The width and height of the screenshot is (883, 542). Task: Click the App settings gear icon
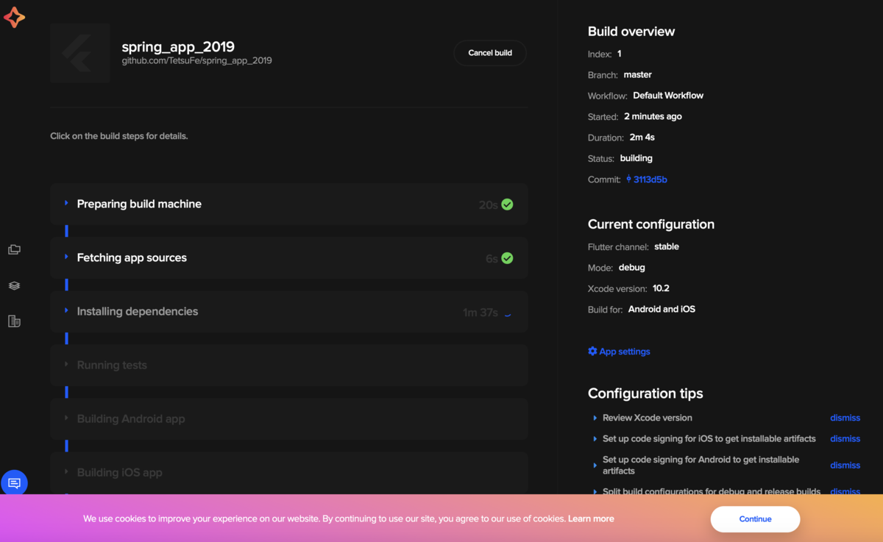(592, 351)
